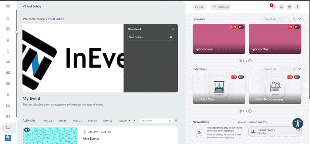Go to next Exhibitors page arrow
Viewport: 310px width, 144px height.
click(x=250, y=111)
